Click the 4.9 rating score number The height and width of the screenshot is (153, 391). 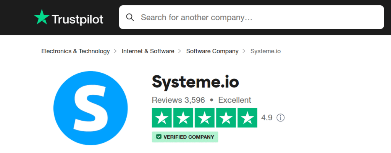(x=267, y=118)
